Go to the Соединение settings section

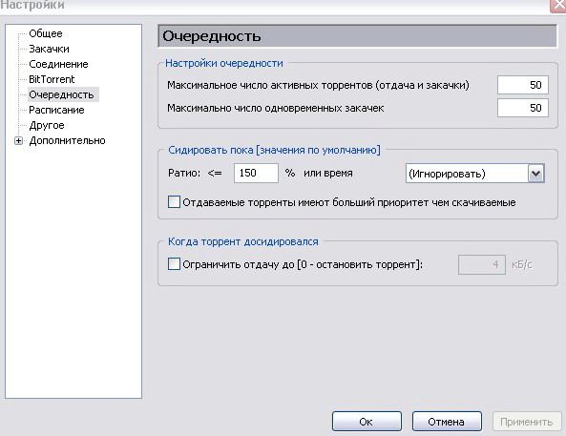(58, 64)
